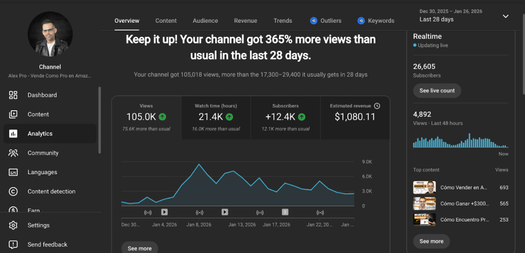Expand the Last 28 days date range dropdown
The width and height of the screenshot is (525, 253).
tap(505, 16)
